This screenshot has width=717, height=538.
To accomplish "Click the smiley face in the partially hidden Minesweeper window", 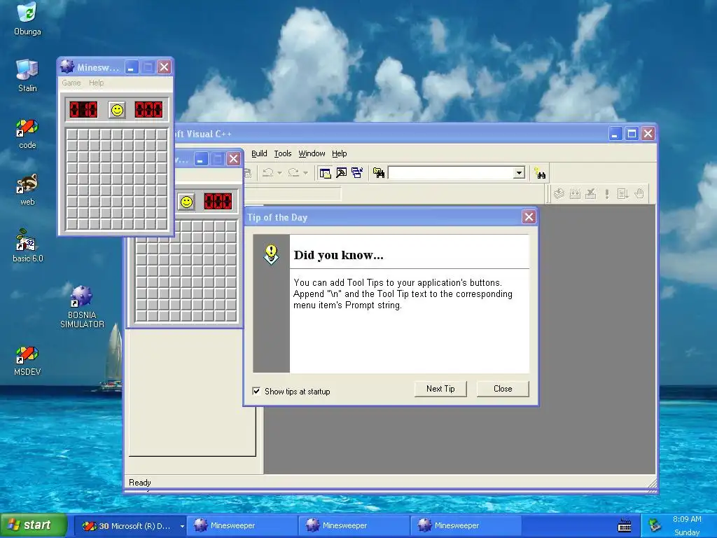I will (186, 202).
